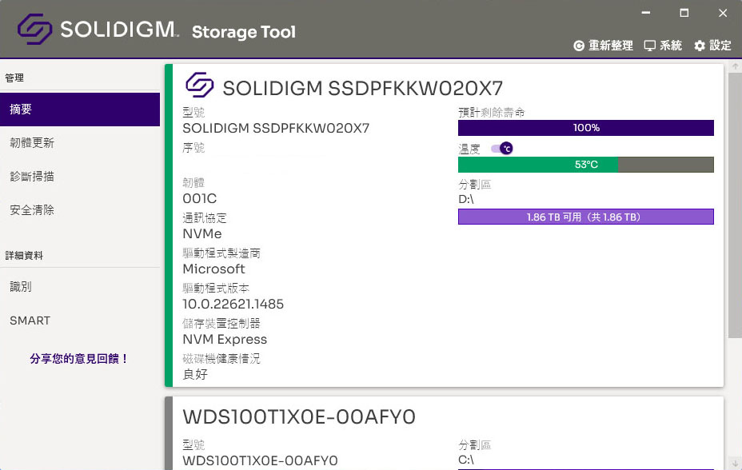
Task: Select the 摘要 sidebar item
Action: 80,110
